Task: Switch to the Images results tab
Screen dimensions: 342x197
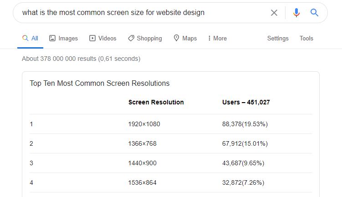Action: point(63,38)
